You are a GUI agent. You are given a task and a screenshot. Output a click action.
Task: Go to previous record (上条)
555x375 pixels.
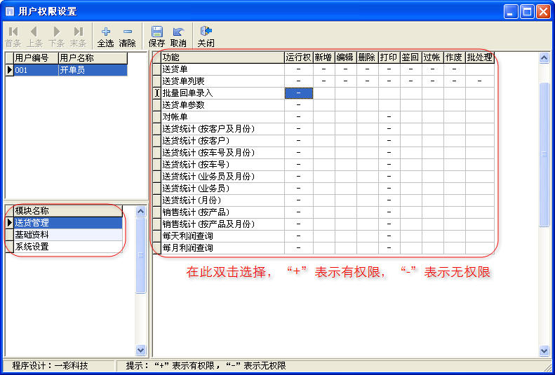pyautogui.click(x=34, y=36)
